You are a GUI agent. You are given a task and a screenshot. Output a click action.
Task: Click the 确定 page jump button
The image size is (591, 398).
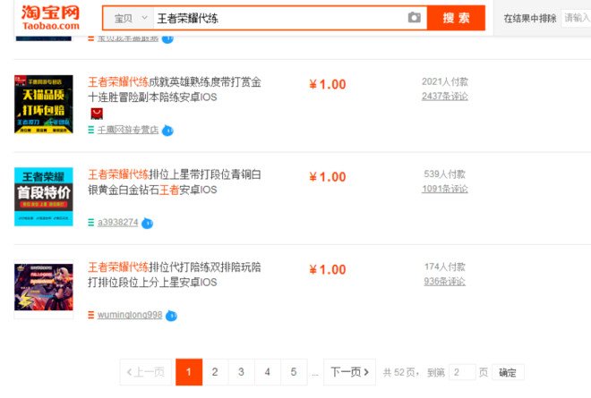pos(508,373)
